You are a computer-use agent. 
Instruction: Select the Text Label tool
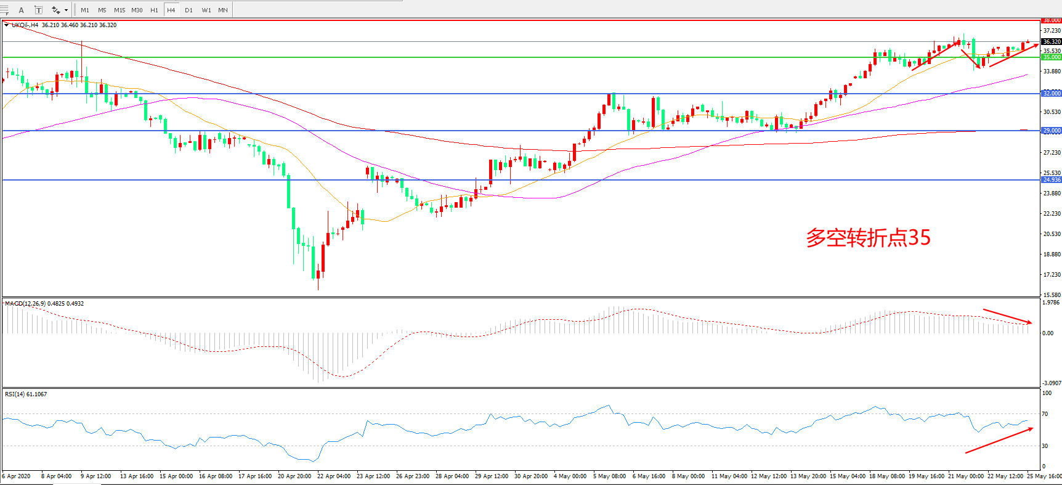tap(38, 10)
